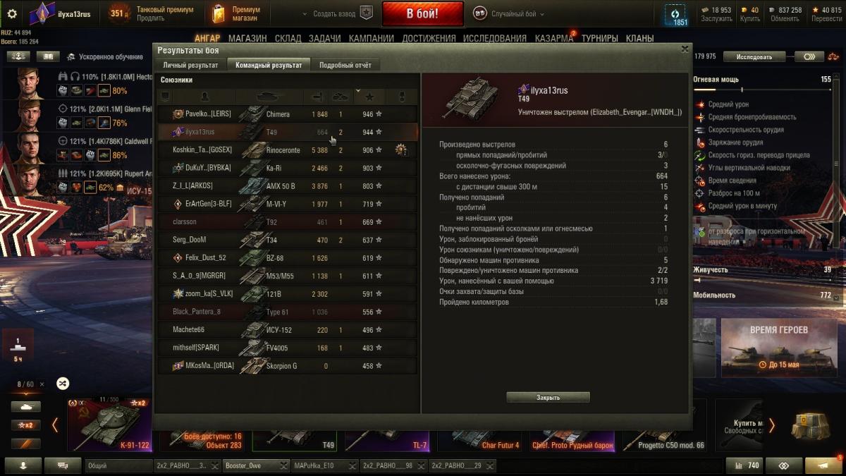Screen dimensions: 846x476
Task: Open notifications megaphone button
Action: pyautogui.click(x=823, y=465)
